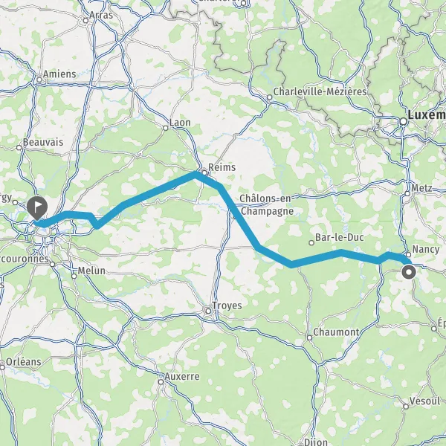446x446 pixels.
Task: Click the Vesoul city dot
Action: (406, 407)
